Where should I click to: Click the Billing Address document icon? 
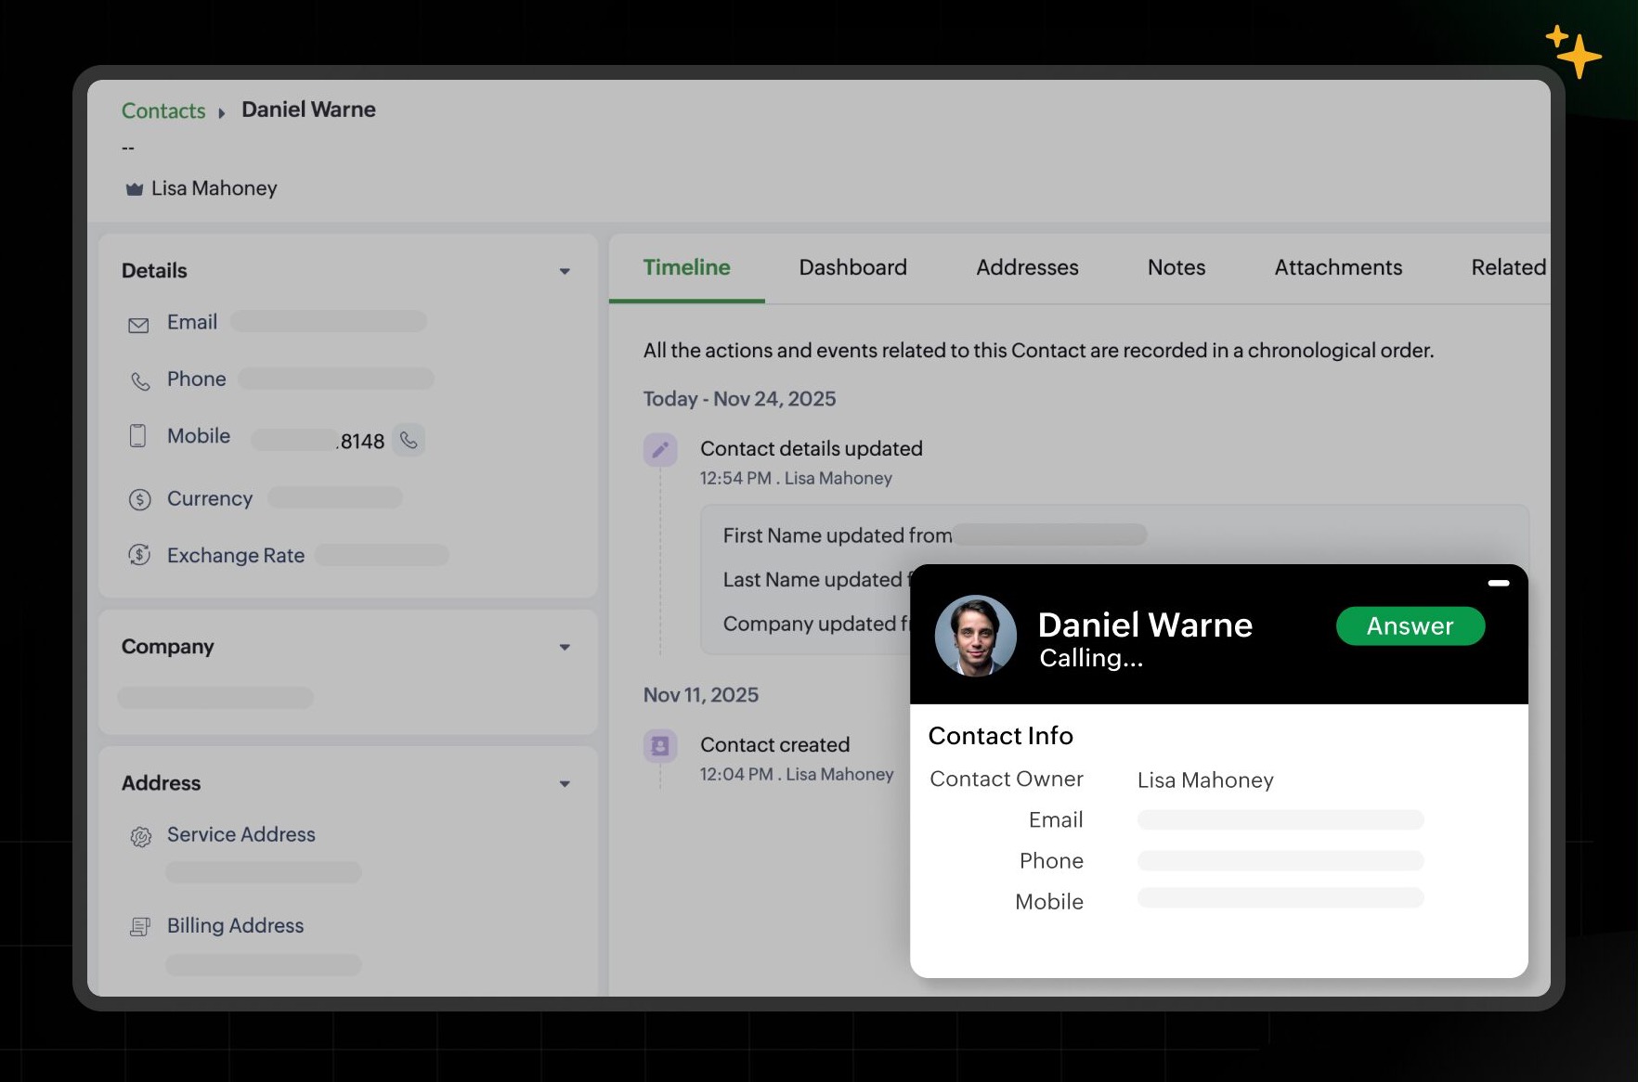tap(139, 926)
